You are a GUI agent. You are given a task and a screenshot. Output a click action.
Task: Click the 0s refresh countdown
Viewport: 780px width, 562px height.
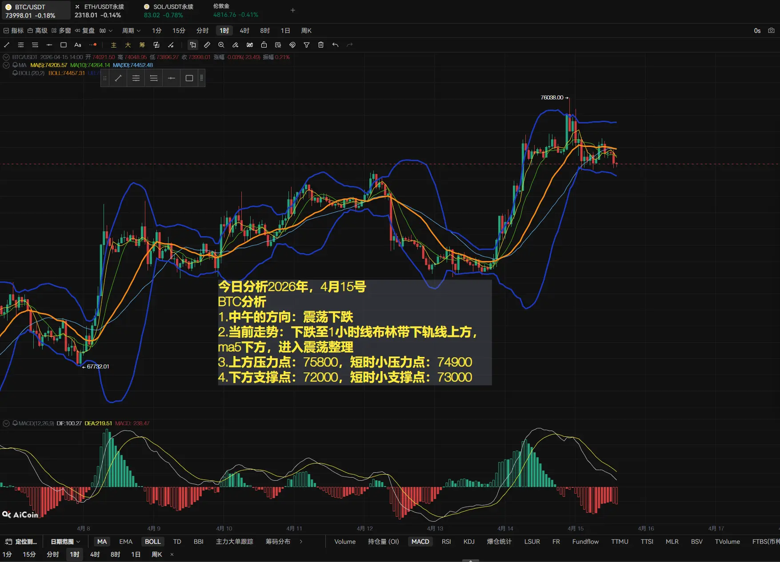click(x=757, y=31)
